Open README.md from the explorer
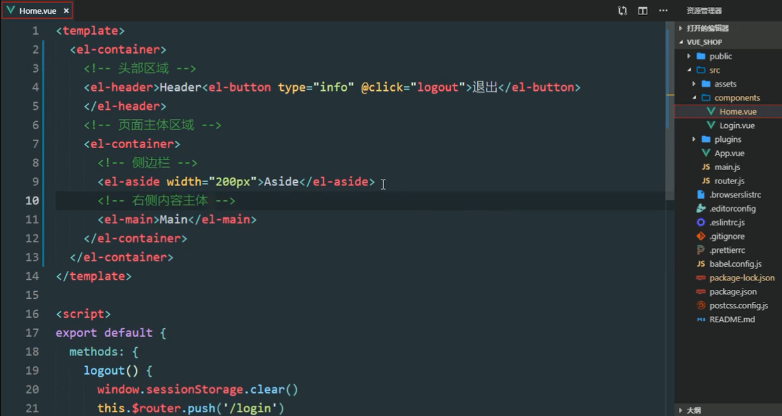 (x=732, y=320)
